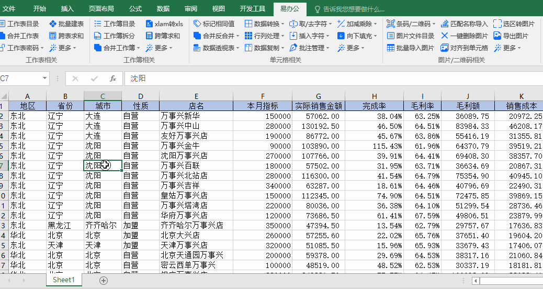543x289 pixels.
Task: Expand the 数据复制 dropdown
Action: coord(282,48)
